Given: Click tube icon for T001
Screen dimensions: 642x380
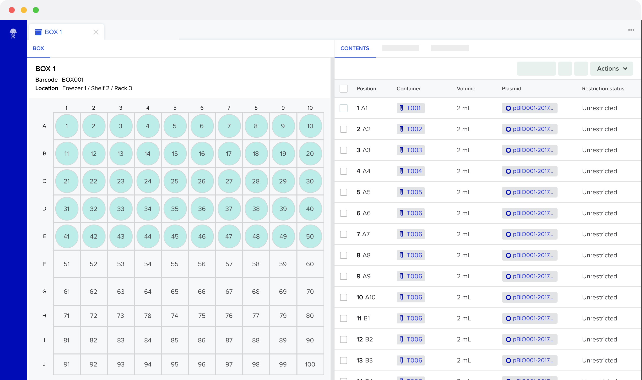Looking at the screenshot, I should (402, 108).
